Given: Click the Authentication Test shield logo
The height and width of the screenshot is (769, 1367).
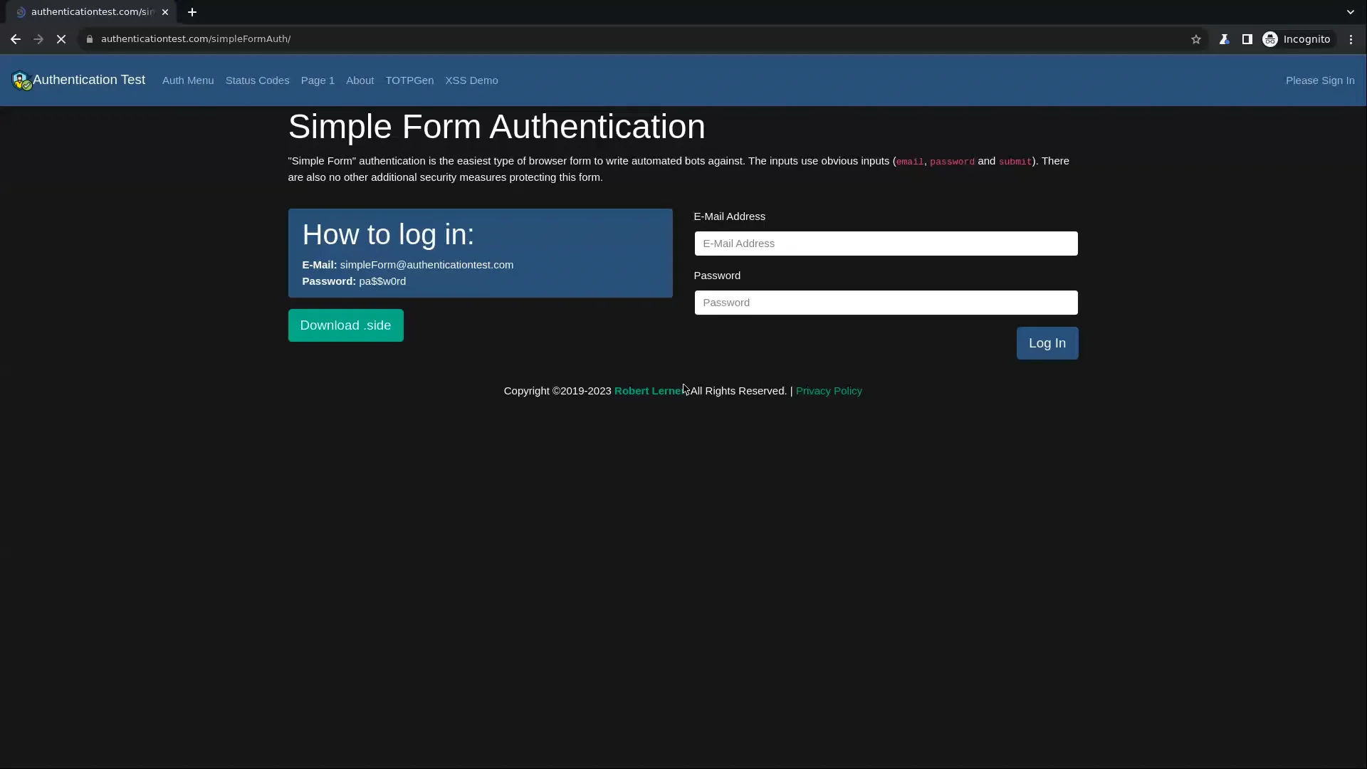Looking at the screenshot, I should [21, 80].
